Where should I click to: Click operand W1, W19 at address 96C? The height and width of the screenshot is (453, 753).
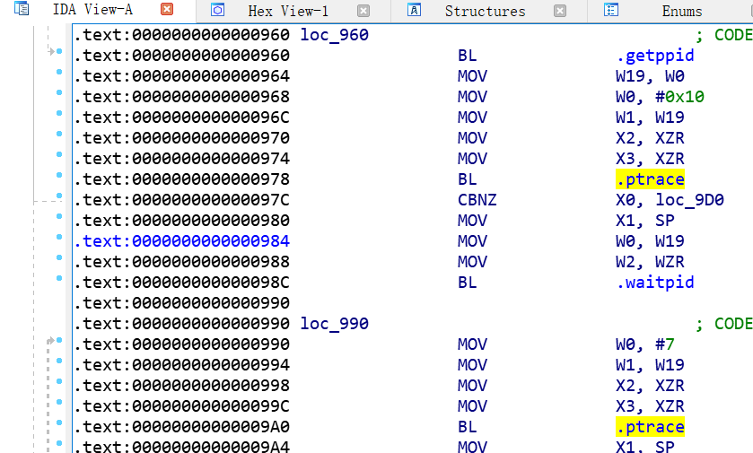click(650, 118)
